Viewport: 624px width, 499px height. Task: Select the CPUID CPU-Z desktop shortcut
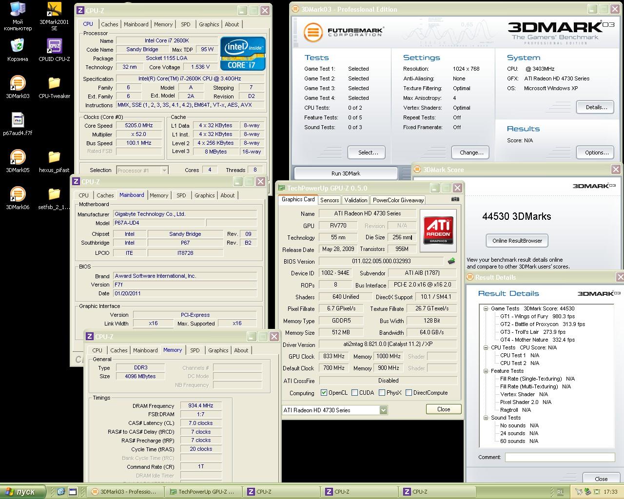54,50
